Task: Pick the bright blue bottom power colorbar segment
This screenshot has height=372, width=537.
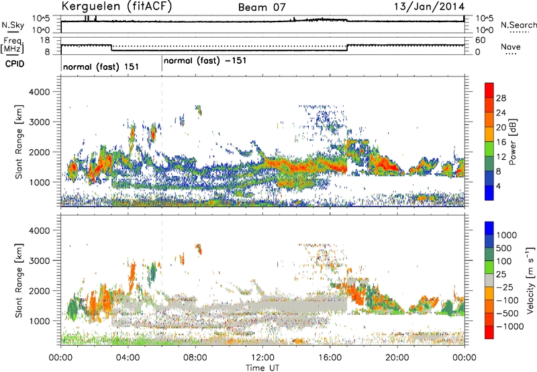Action: (x=489, y=193)
